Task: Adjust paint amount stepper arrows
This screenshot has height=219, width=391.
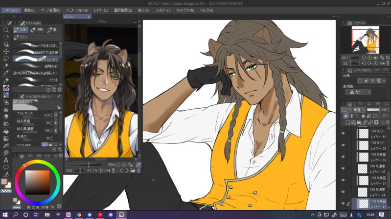Action: [x=51, y=123]
